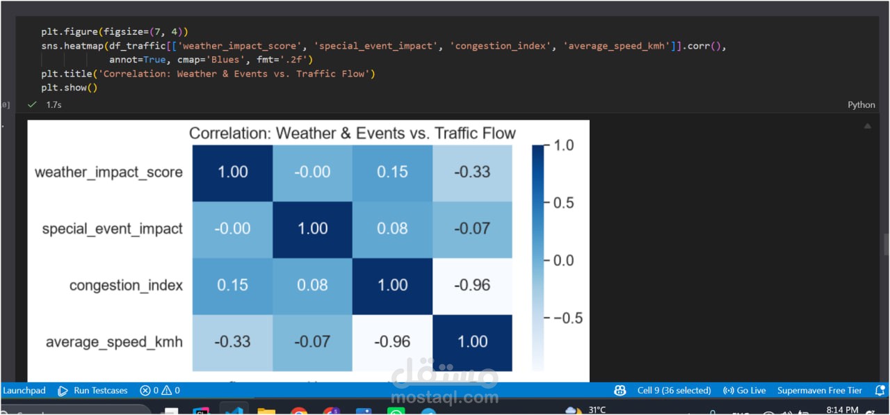Click the congestion_index row label

[126, 286]
